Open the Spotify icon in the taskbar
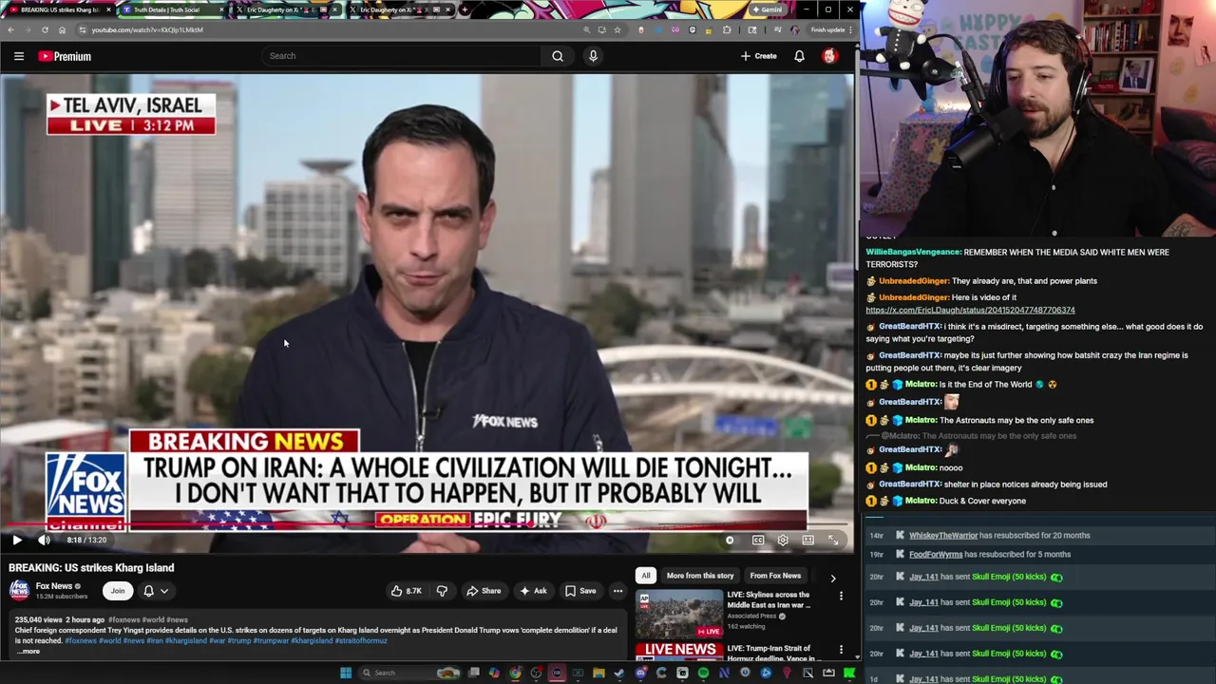Viewport: 1216px width, 684px height. pyautogui.click(x=703, y=673)
